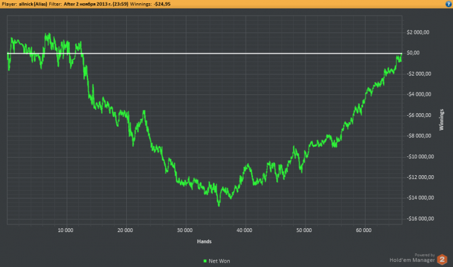Screen dimensions: 453x267
Task: Click the -$12 000,00 axis label
Action: [x=421, y=177]
